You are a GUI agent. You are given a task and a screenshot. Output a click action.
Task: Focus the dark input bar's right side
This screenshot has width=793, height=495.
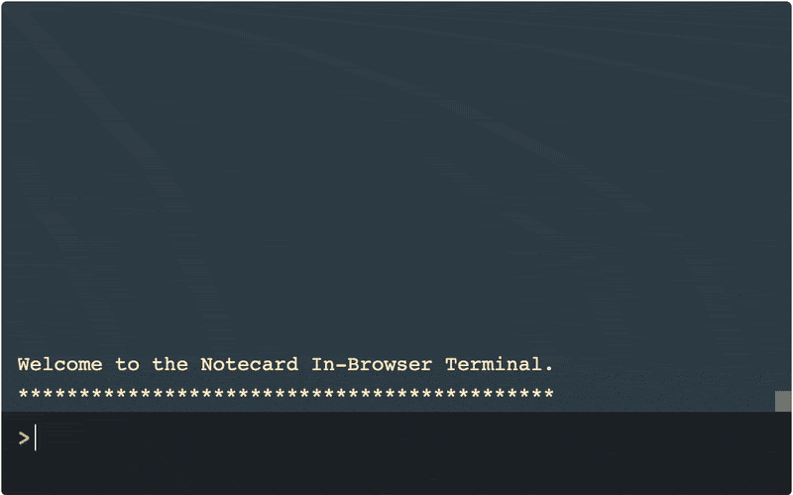point(657,438)
